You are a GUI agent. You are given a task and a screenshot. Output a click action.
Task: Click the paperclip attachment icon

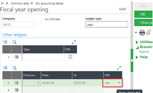click(x=149, y=32)
